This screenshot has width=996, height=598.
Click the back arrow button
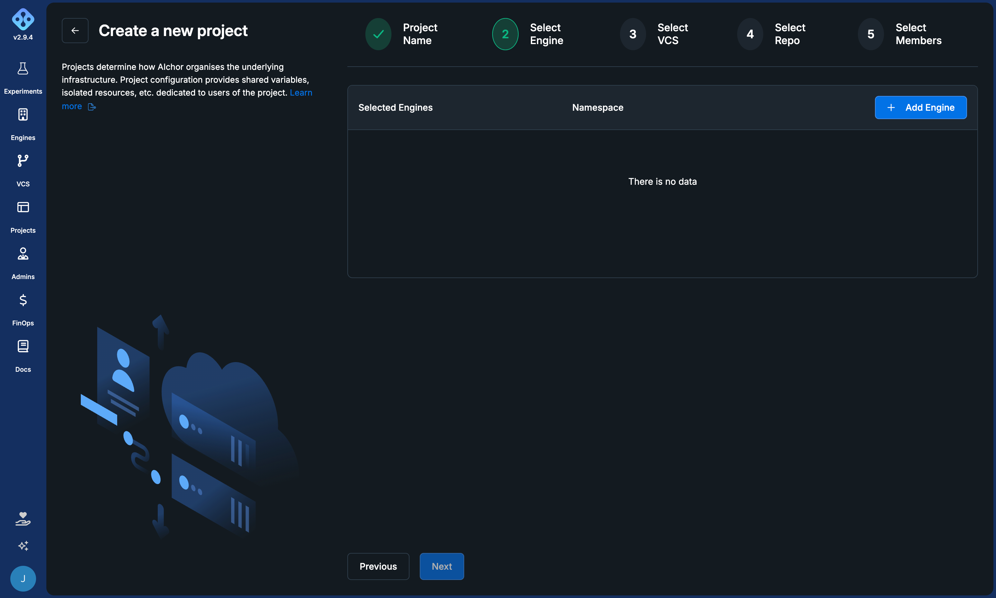coord(75,31)
